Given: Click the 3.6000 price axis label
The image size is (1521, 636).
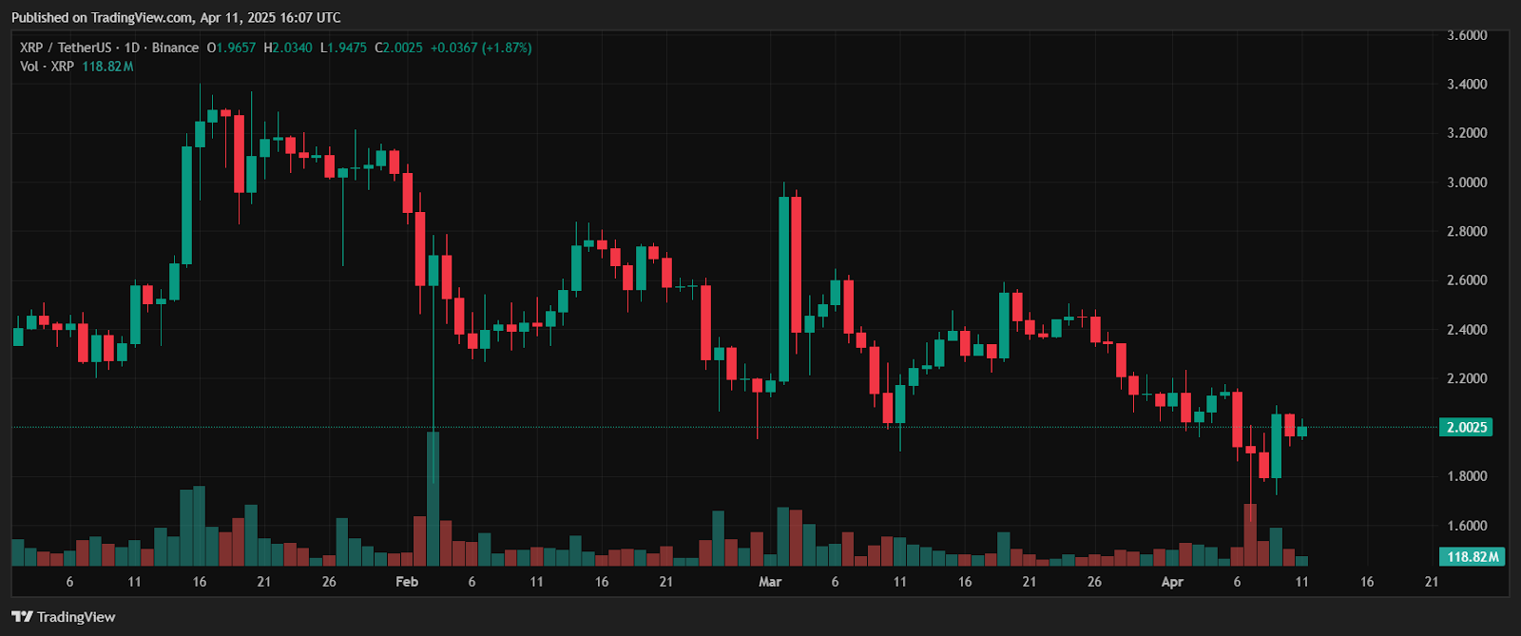Looking at the screenshot, I should point(1467,35).
